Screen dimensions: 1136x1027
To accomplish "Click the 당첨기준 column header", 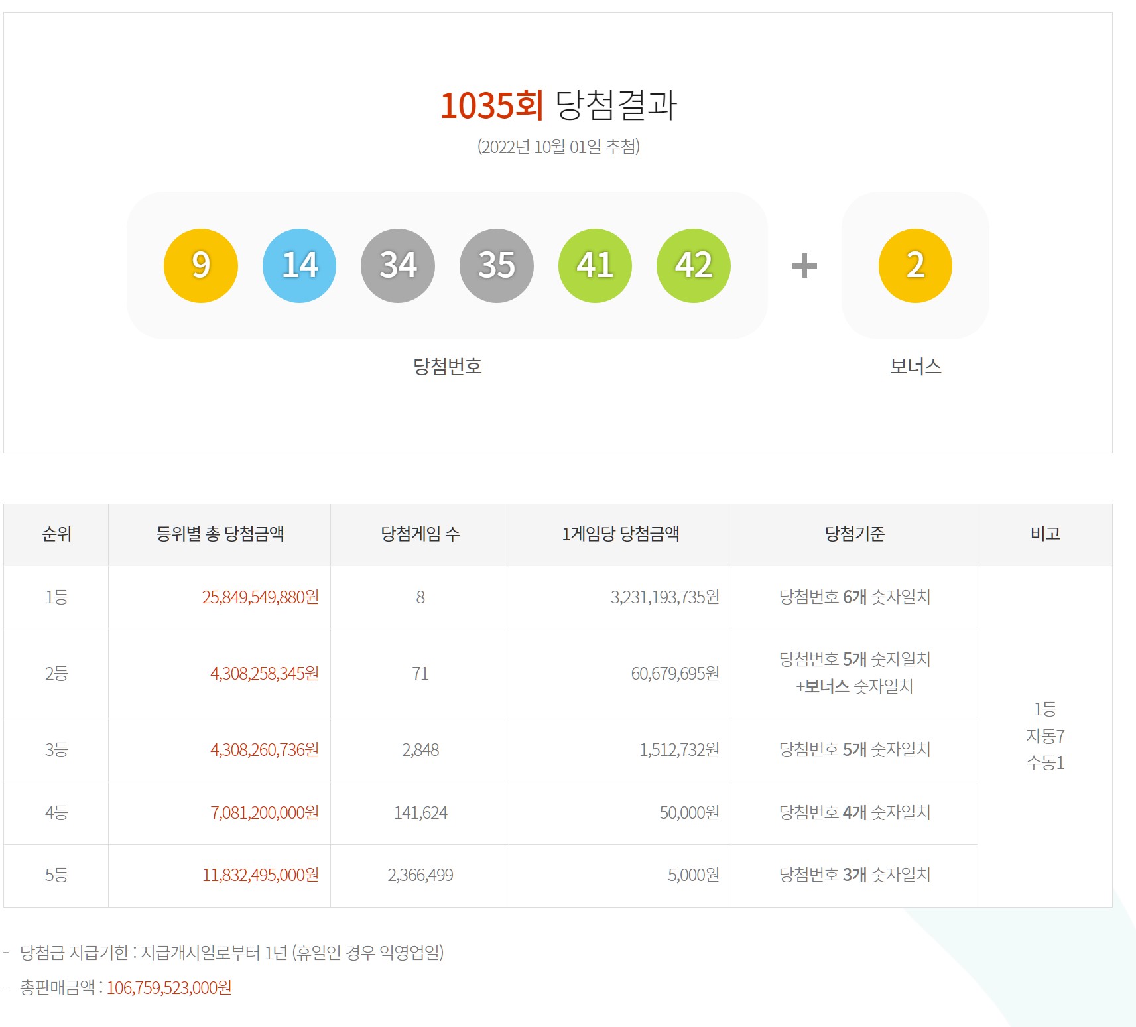I will pyautogui.click(x=854, y=534).
